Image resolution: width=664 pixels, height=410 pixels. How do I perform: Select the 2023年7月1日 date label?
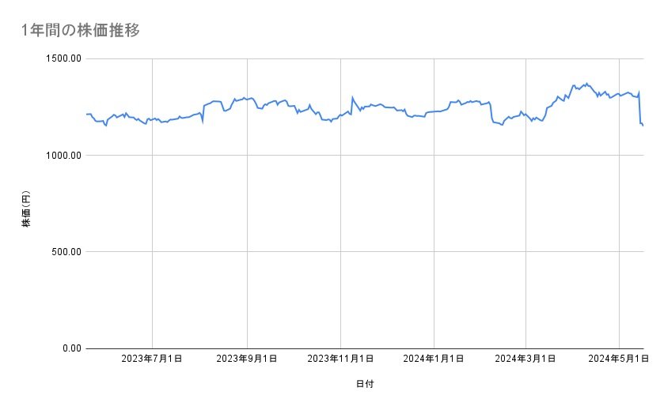pos(152,359)
